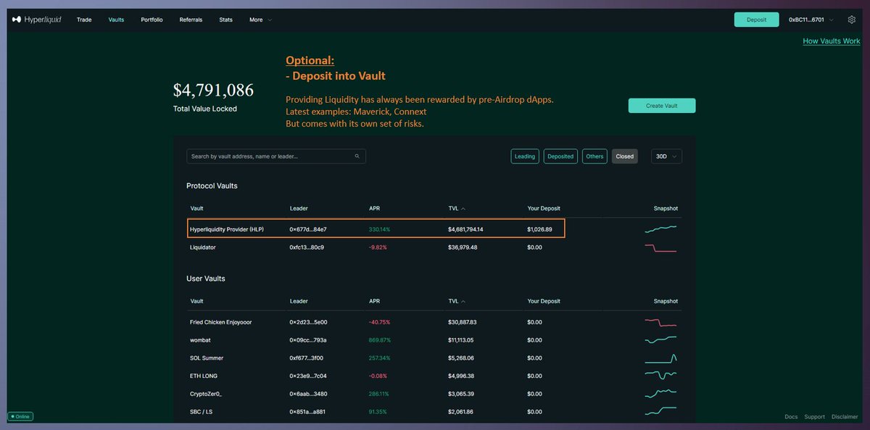Viewport: 870px width, 430px height.
Task: Click HLP TVL $4,681,794.14
Action: click(465, 229)
